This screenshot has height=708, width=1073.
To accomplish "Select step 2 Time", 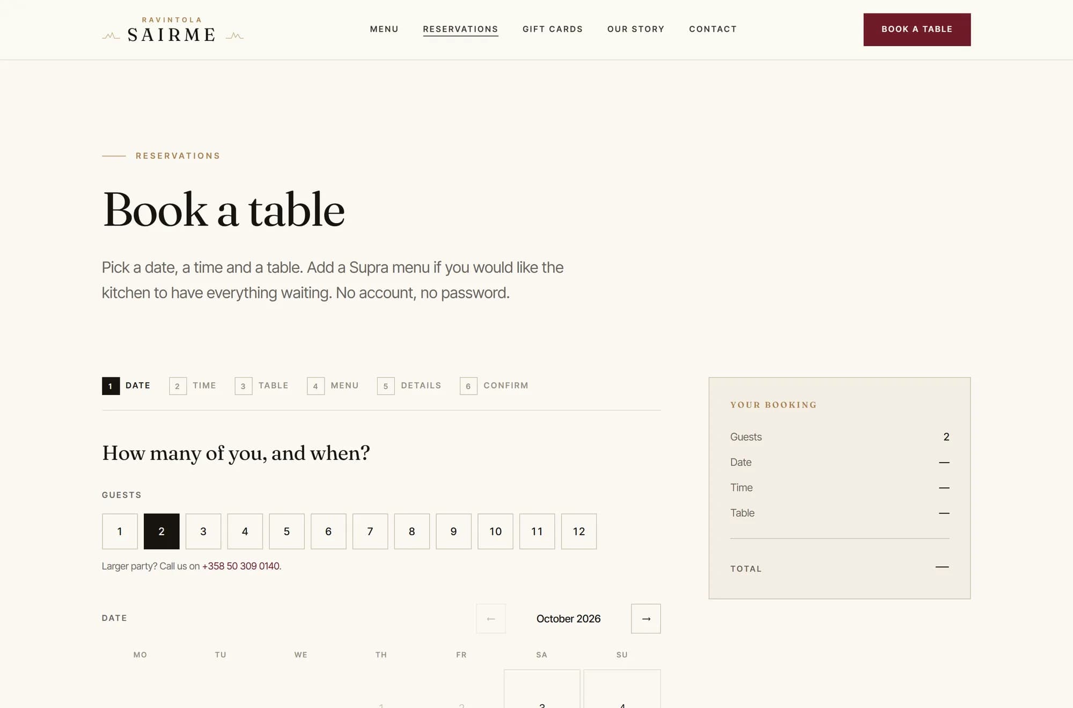I will pos(193,386).
